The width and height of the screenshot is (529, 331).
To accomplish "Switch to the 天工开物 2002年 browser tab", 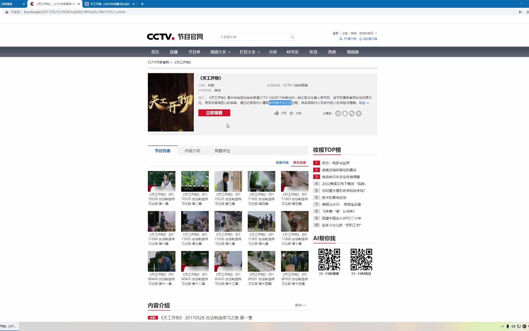I will (110, 4).
